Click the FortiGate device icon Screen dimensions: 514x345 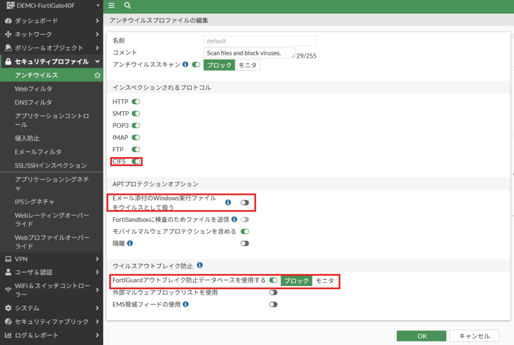click(x=11, y=5)
